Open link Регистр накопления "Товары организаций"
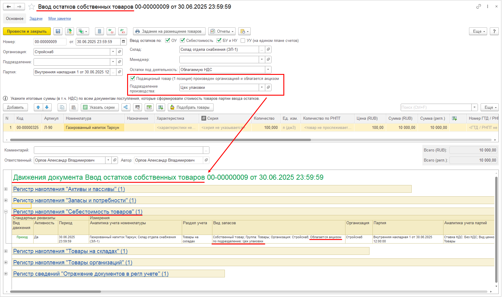The height and width of the screenshot is (297, 502). tap(73, 263)
